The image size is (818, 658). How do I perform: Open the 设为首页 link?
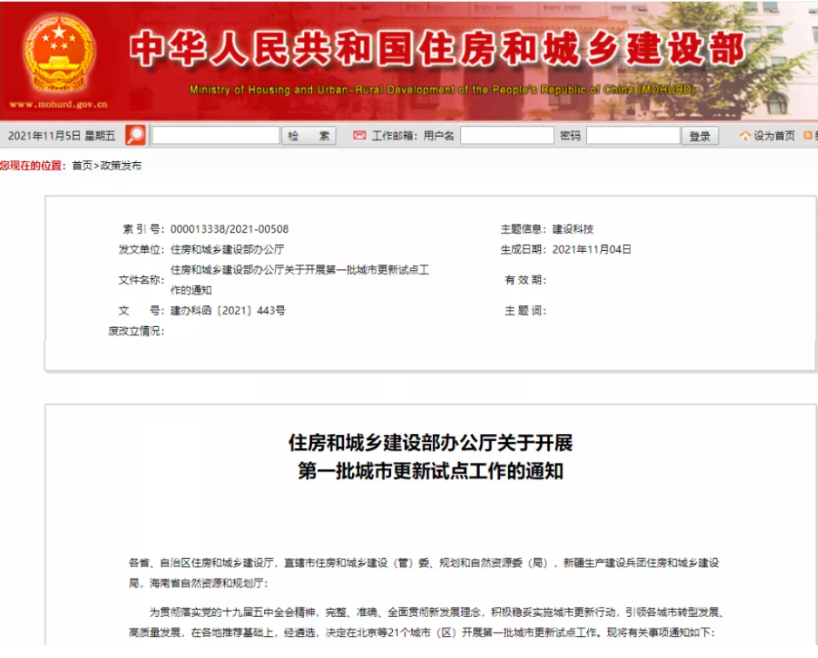coord(774,136)
